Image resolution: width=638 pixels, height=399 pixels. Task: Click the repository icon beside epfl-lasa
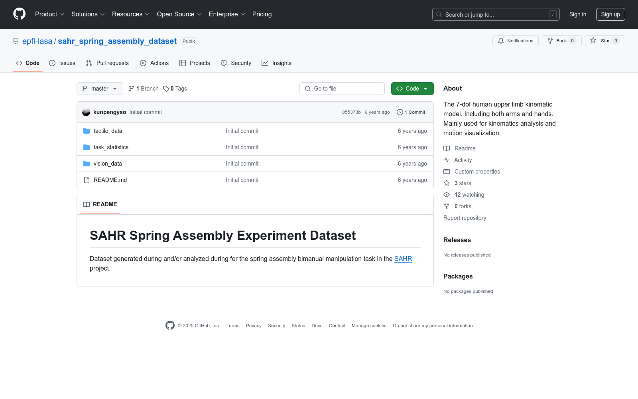[16, 41]
